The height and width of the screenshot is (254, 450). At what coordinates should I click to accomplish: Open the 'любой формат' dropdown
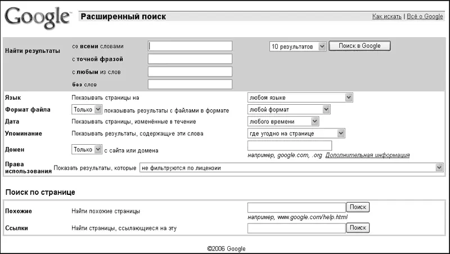(x=289, y=109)
